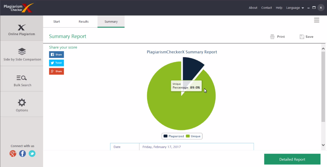Open the Options gear in the sidebar
The height and width of the screenshot is (167, 327).
tap(22, 104)
